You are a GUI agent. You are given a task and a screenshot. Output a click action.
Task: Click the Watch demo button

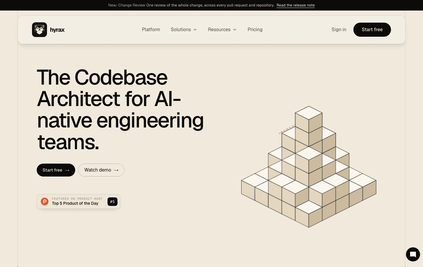point(101,170)
